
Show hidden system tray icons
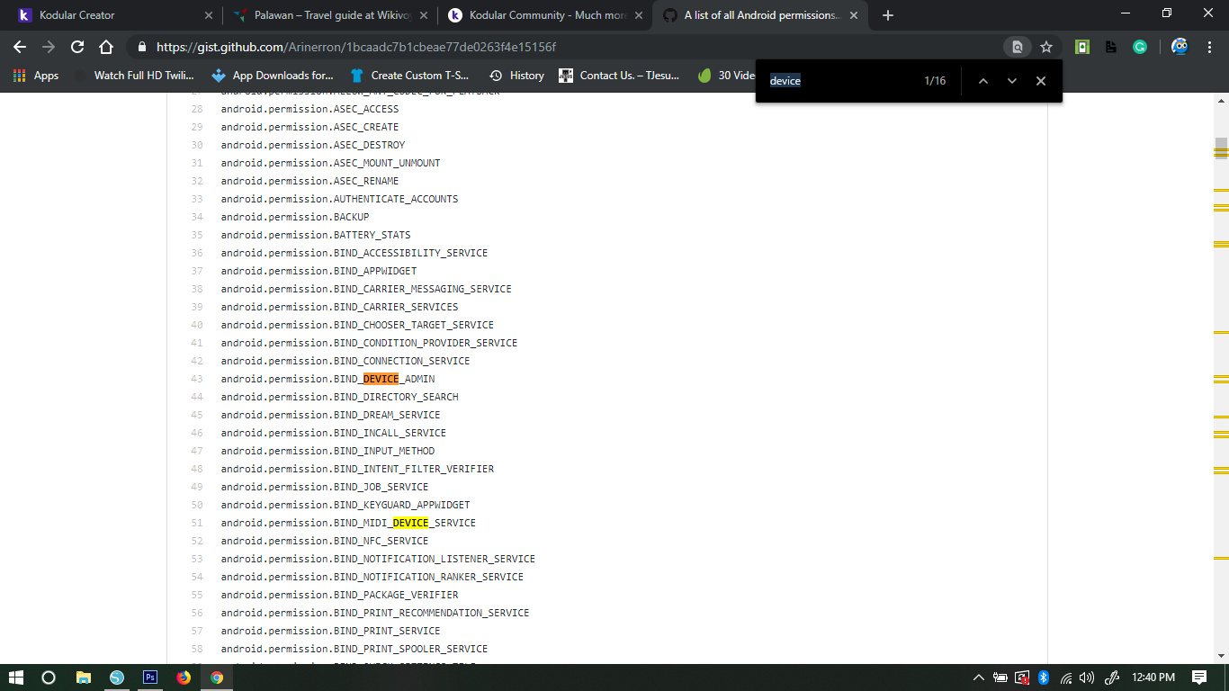click(x=978, y=678)
